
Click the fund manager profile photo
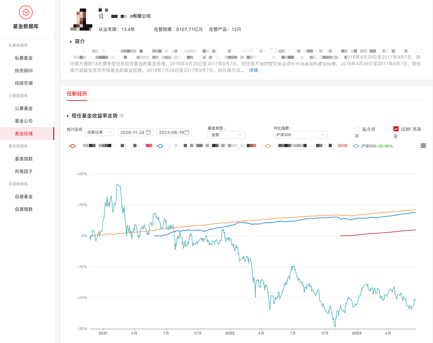point(81,17)
